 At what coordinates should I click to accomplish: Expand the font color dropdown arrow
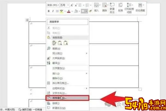tap(72, 11)
